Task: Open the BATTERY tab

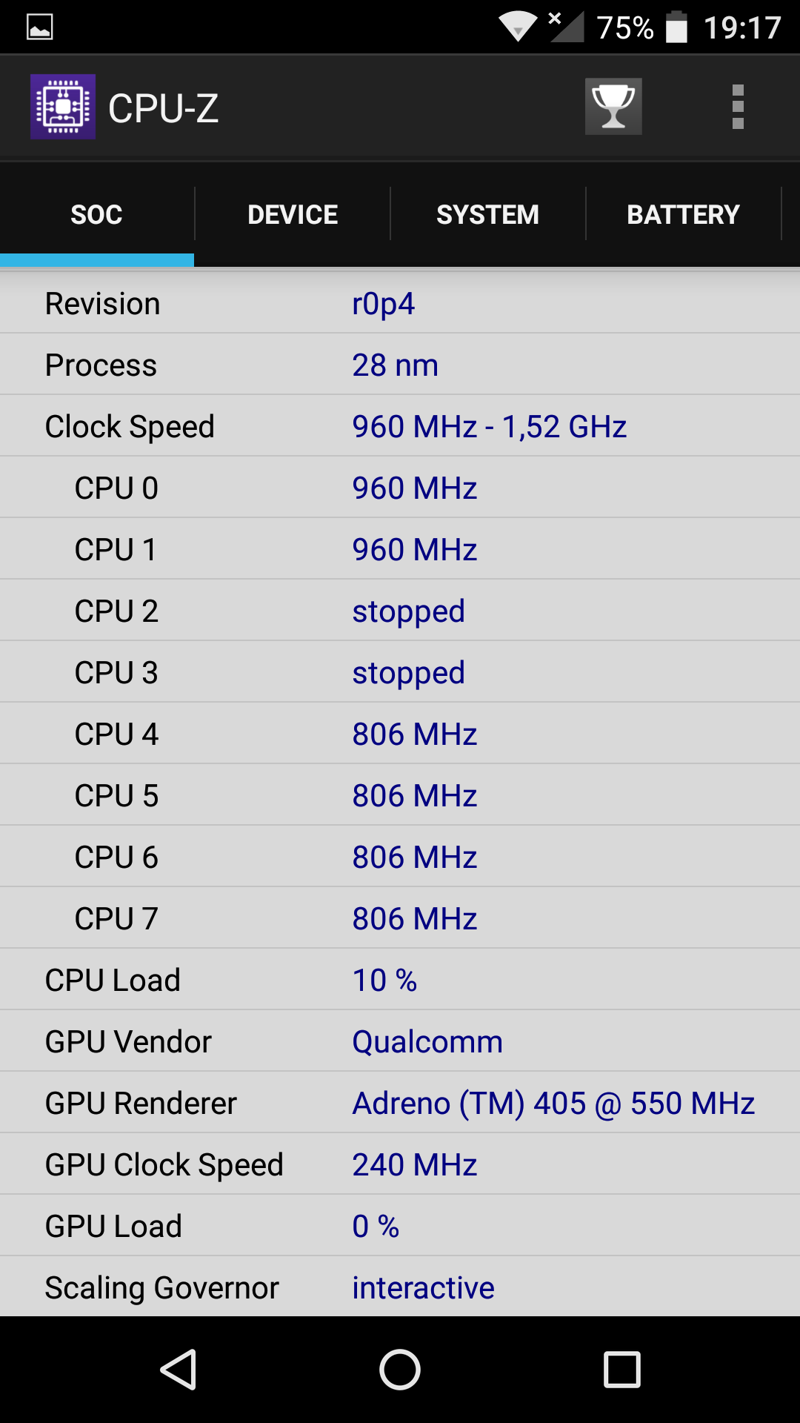Action: pos(683,214)
